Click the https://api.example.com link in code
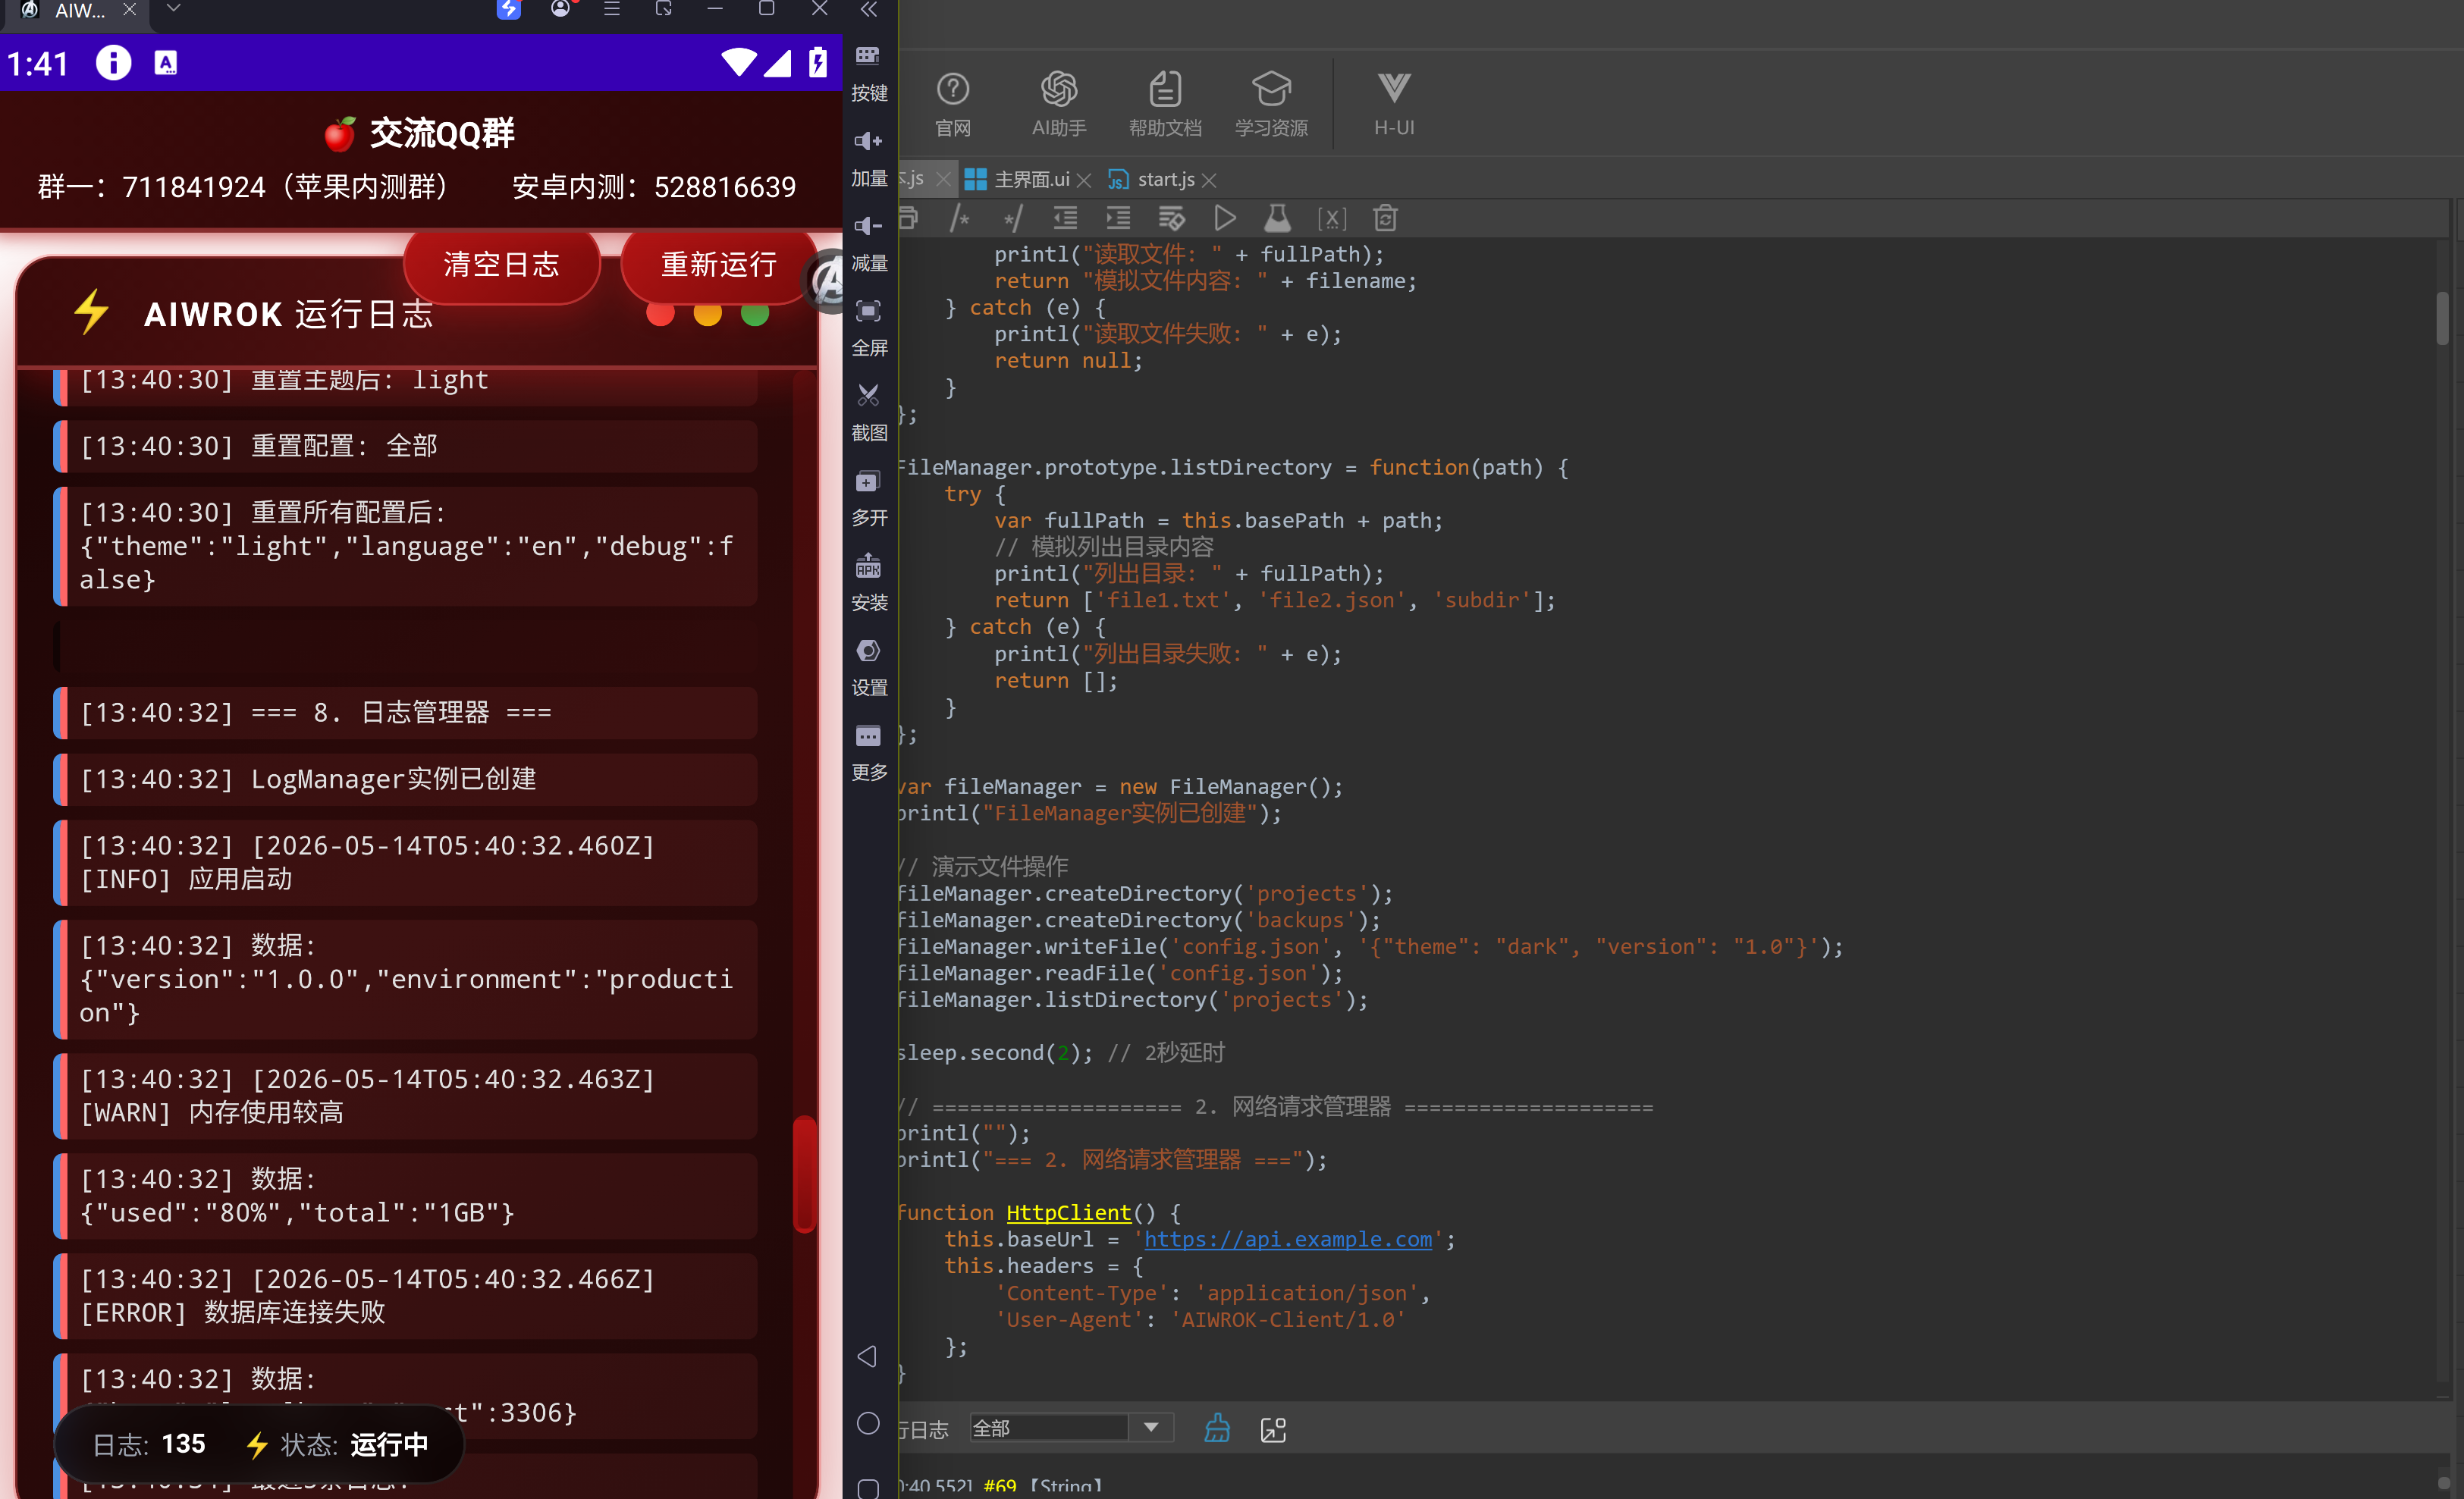The image size is (2464, 1499). [1287, 1239]
